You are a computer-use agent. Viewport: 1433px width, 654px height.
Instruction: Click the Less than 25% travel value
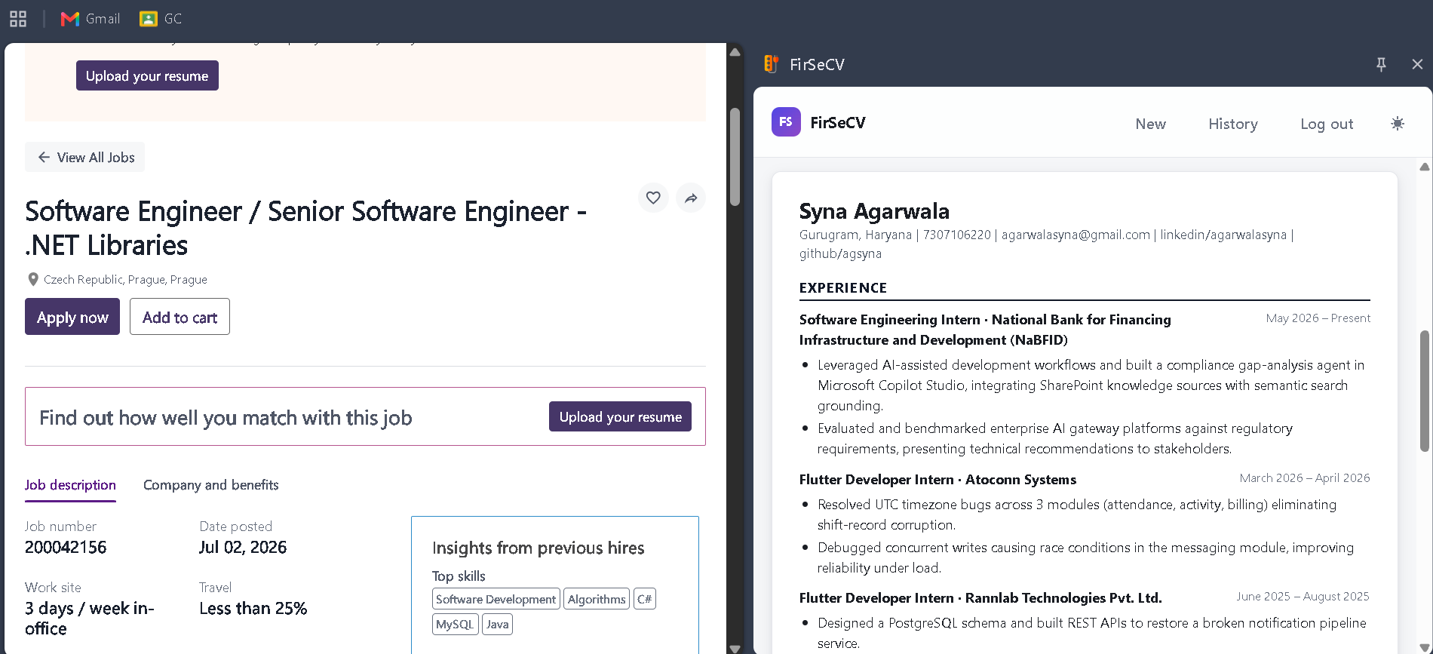tap(253, 609)
